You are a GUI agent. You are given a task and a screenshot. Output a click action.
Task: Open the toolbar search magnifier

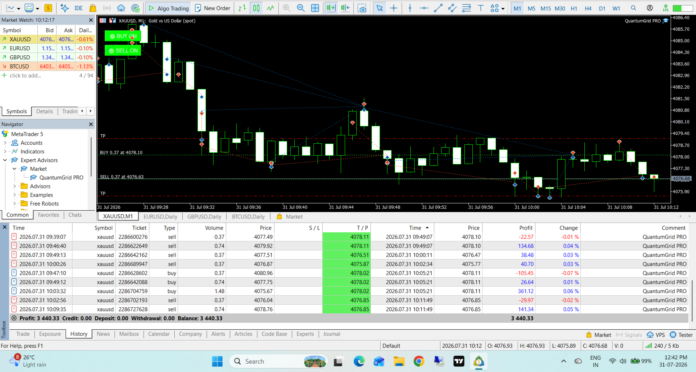point(633,8)
